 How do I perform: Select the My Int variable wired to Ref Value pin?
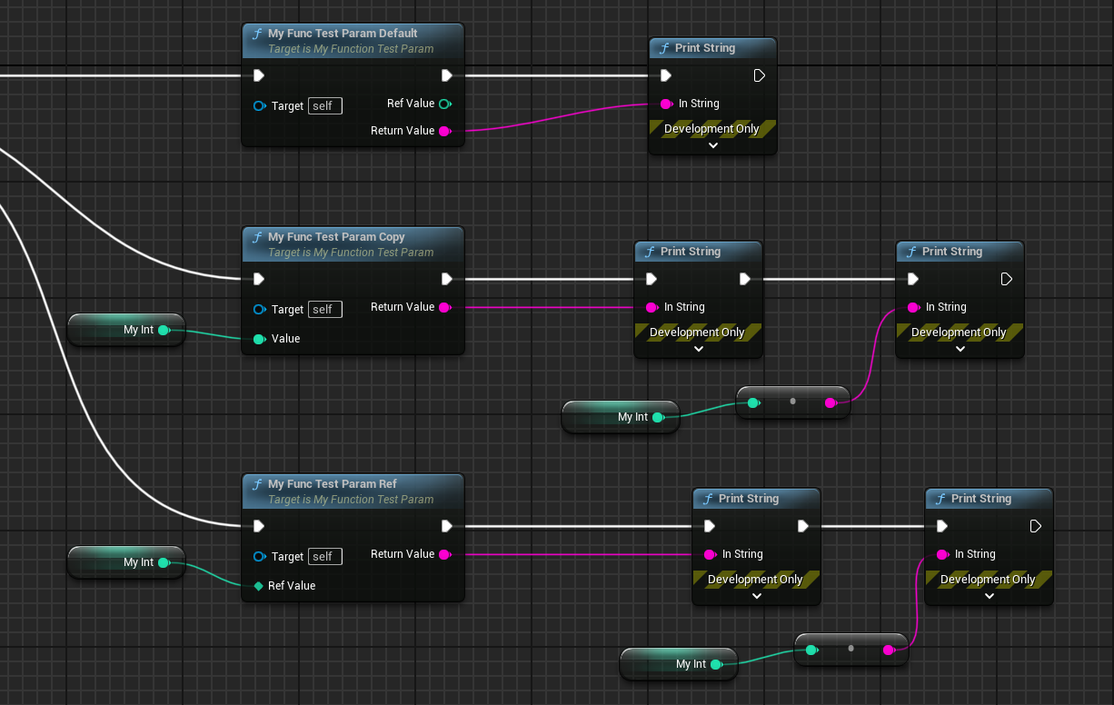pyautogui.click(x=127, y=562)
